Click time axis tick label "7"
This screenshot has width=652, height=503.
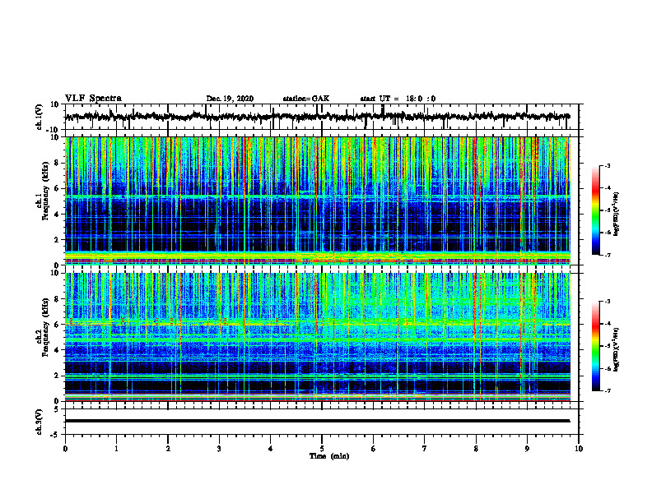[x=425, y=449]
